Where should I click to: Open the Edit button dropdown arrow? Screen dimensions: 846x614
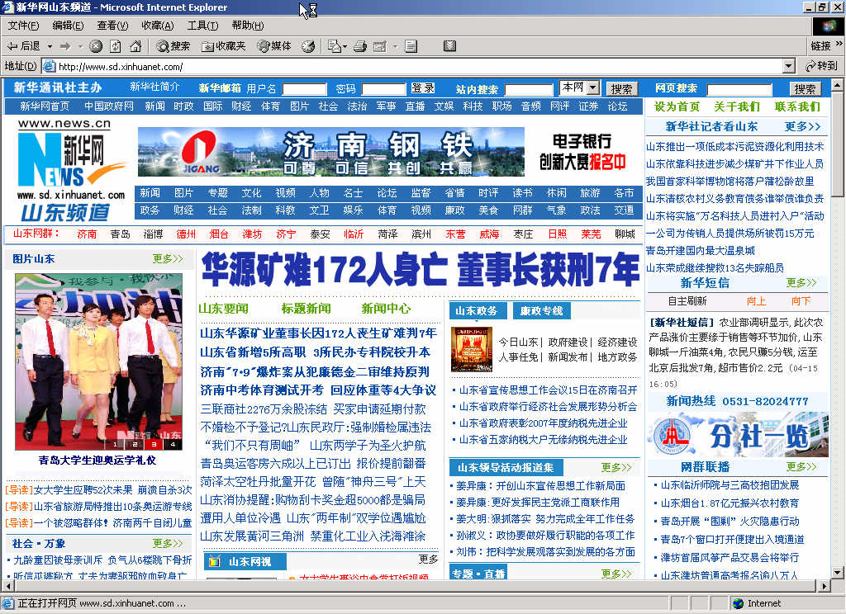pos(395,46)
